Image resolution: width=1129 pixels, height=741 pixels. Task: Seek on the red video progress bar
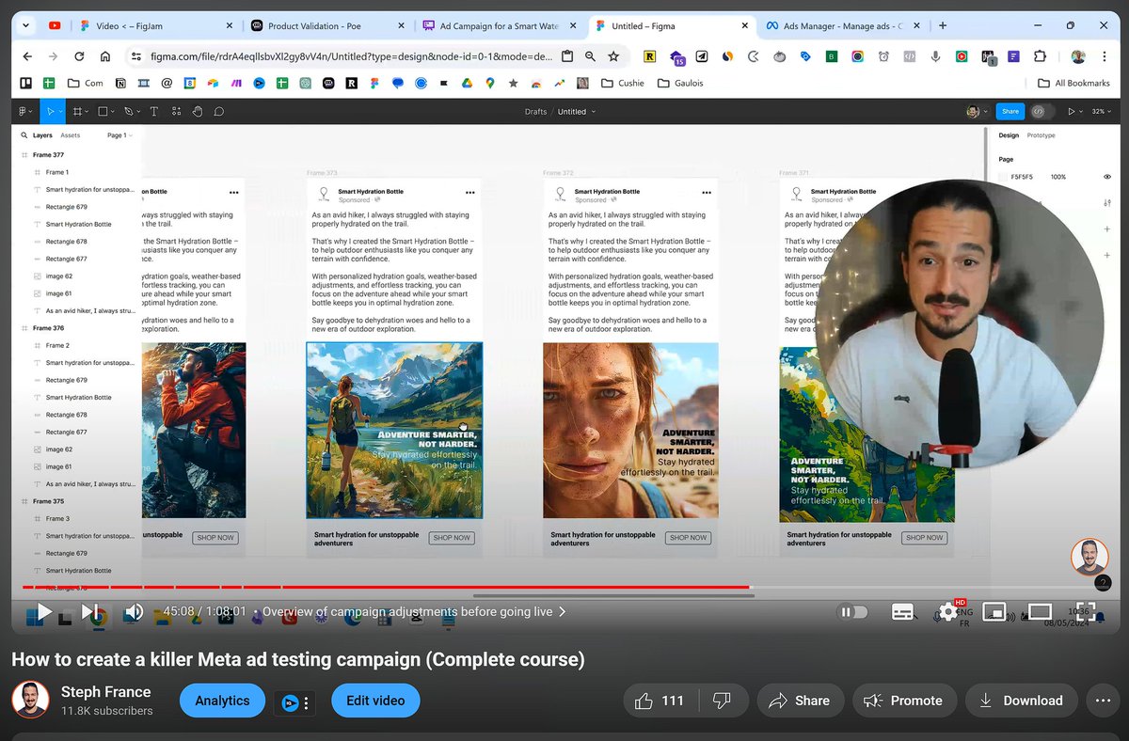point(386,588)
